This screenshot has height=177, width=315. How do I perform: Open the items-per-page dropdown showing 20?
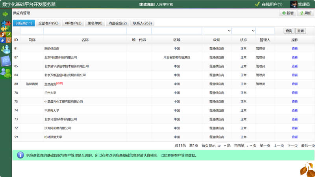tap(222, 146)
